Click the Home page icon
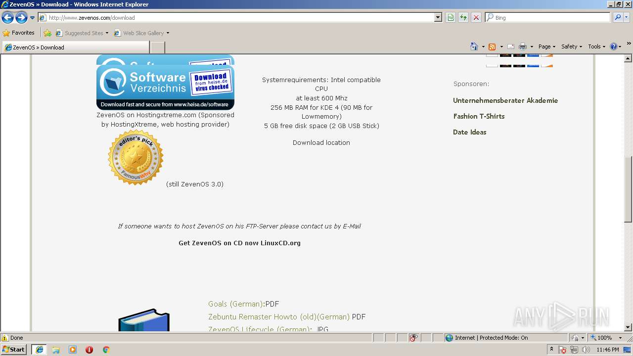633x356 pixels. 474,46
